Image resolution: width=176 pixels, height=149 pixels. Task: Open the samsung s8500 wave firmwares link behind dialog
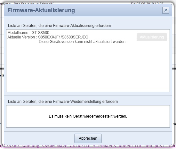click(x=88, y=146)
